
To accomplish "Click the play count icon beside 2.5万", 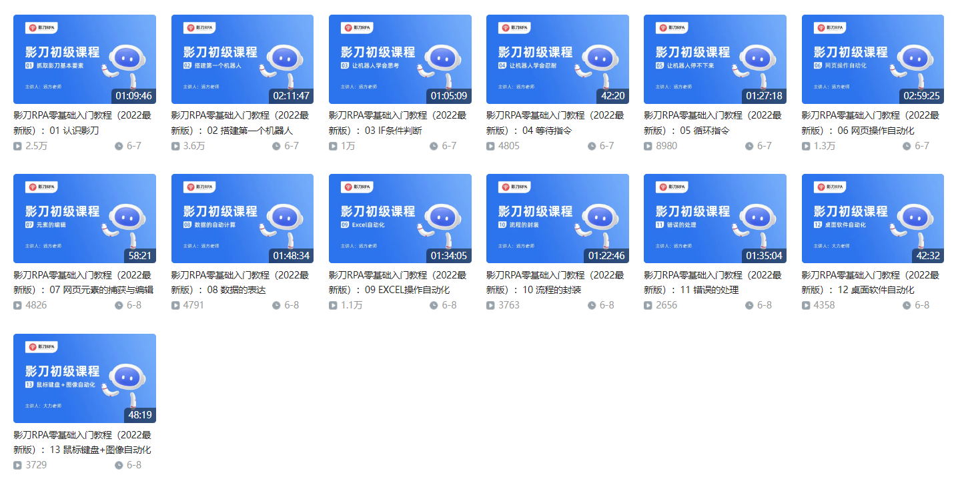I will [17, 146].
